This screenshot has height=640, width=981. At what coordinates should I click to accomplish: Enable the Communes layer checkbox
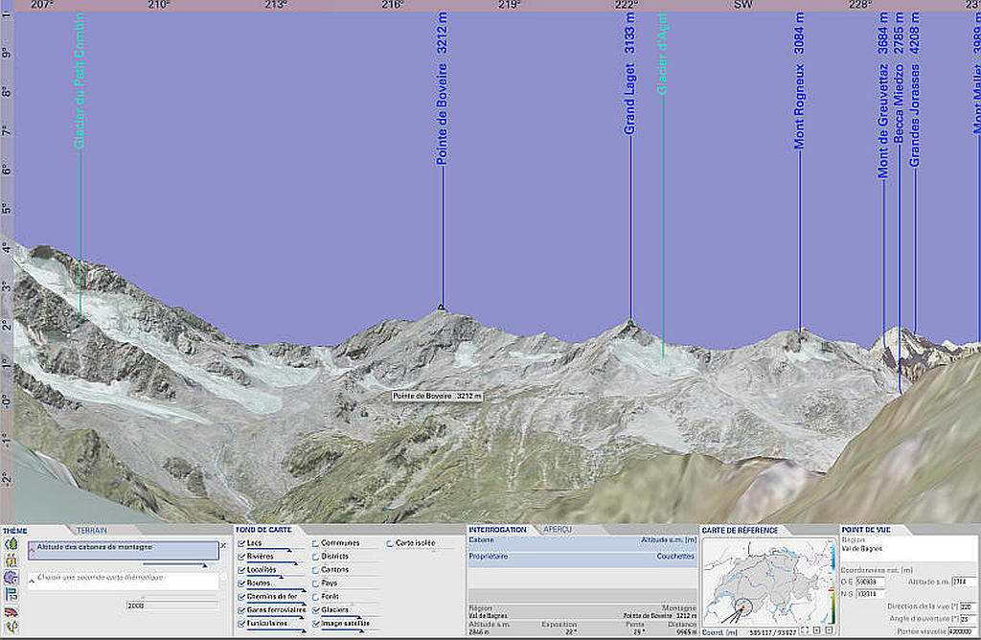(315, 543)
